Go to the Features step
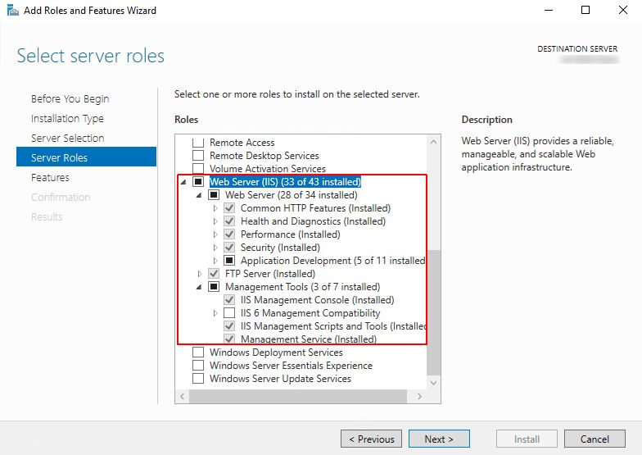 tap(50, 177)
